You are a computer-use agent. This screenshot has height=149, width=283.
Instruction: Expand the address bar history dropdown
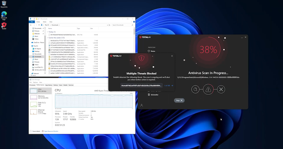[108, 25]
